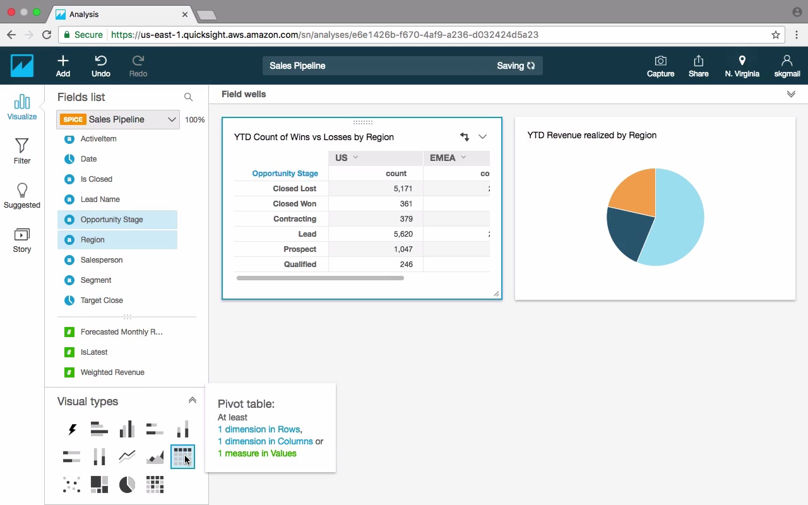This screenshot has width=808, height=505.
Task: Click the Undo button
Action: point(101,66)
